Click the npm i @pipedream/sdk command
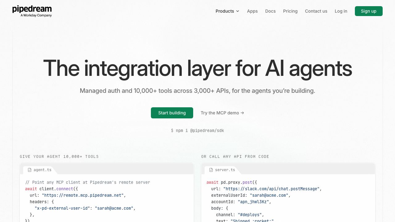Image resolution: width=395 pixels, height=222 pixels. pos(197,130)
